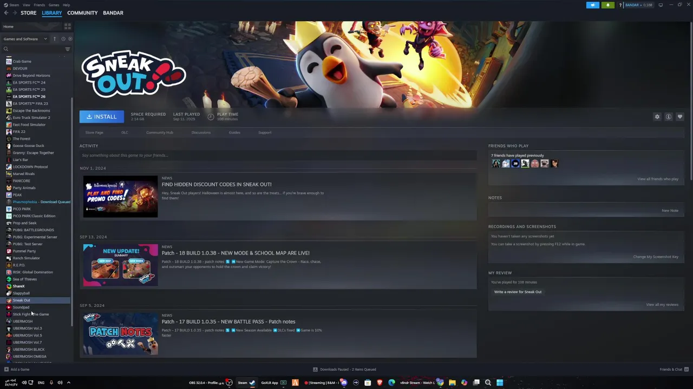Open game settings gear icon
The height and width of the screenshot is (389, 693).
657,117
